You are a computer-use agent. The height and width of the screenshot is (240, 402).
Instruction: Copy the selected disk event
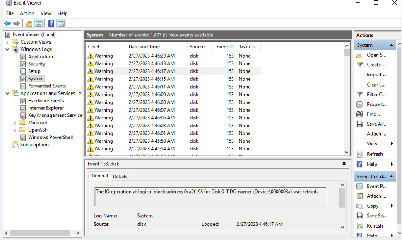pos(373,206)
